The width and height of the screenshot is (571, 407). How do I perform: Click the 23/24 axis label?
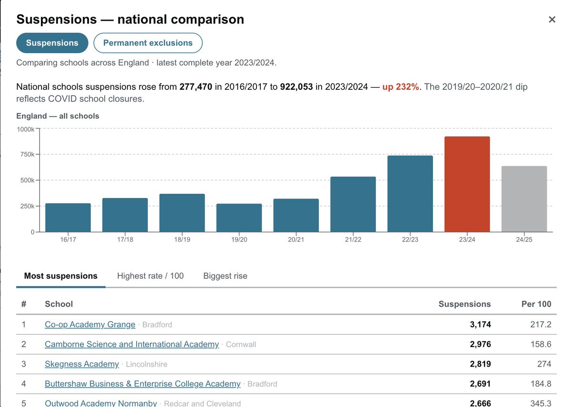point(467,240)
